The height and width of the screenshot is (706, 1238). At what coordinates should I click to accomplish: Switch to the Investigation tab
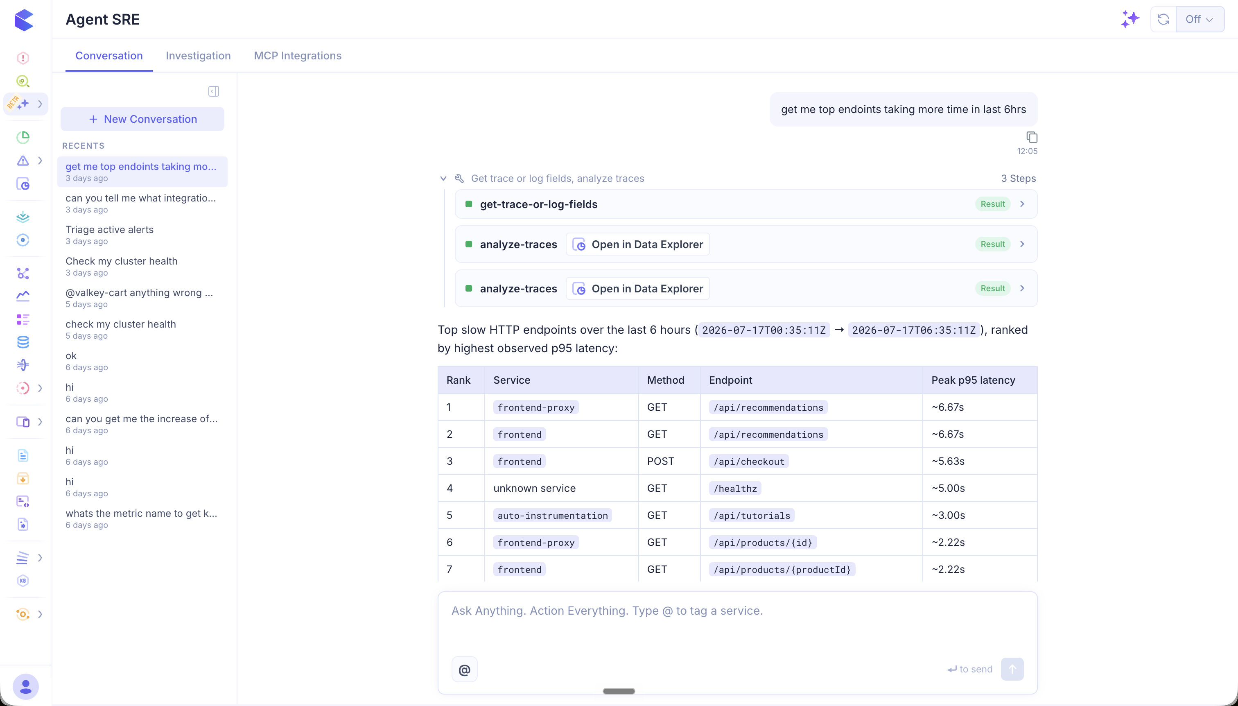[198, 56]
